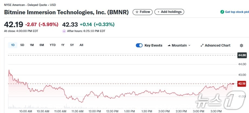Switch chart to YTD range

53,45
